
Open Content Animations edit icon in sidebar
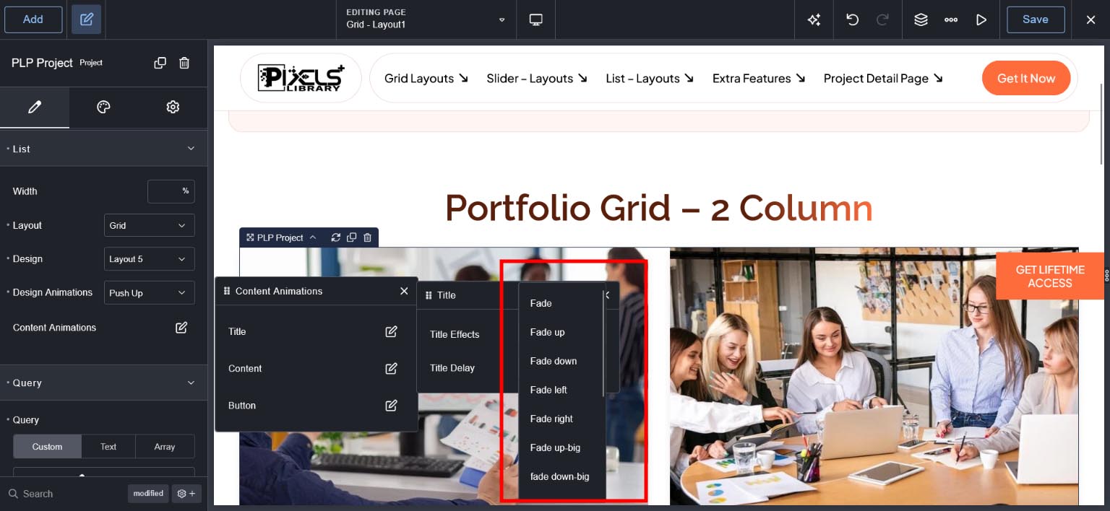point(181,328)
